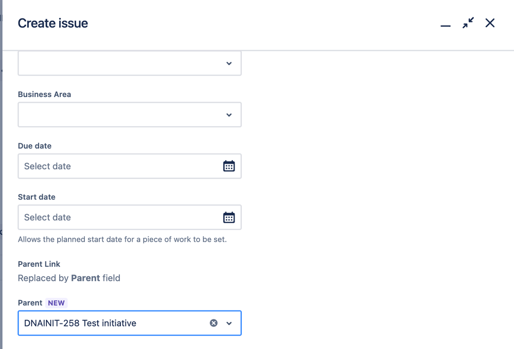Click inside the topmost empty select box
The width and height of the screenshot is (514, 349).
(x=130, y=63)
